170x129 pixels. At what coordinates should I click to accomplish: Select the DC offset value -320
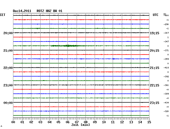tap(166, 111)
